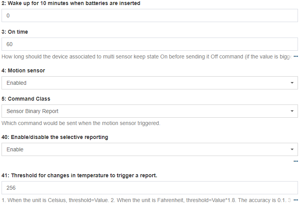Click the '3: On time' label
Viewport: 303px width, 209px height.
coord(15,32)
